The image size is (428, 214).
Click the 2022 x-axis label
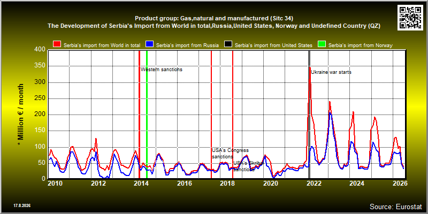click(x=314, y=184)
